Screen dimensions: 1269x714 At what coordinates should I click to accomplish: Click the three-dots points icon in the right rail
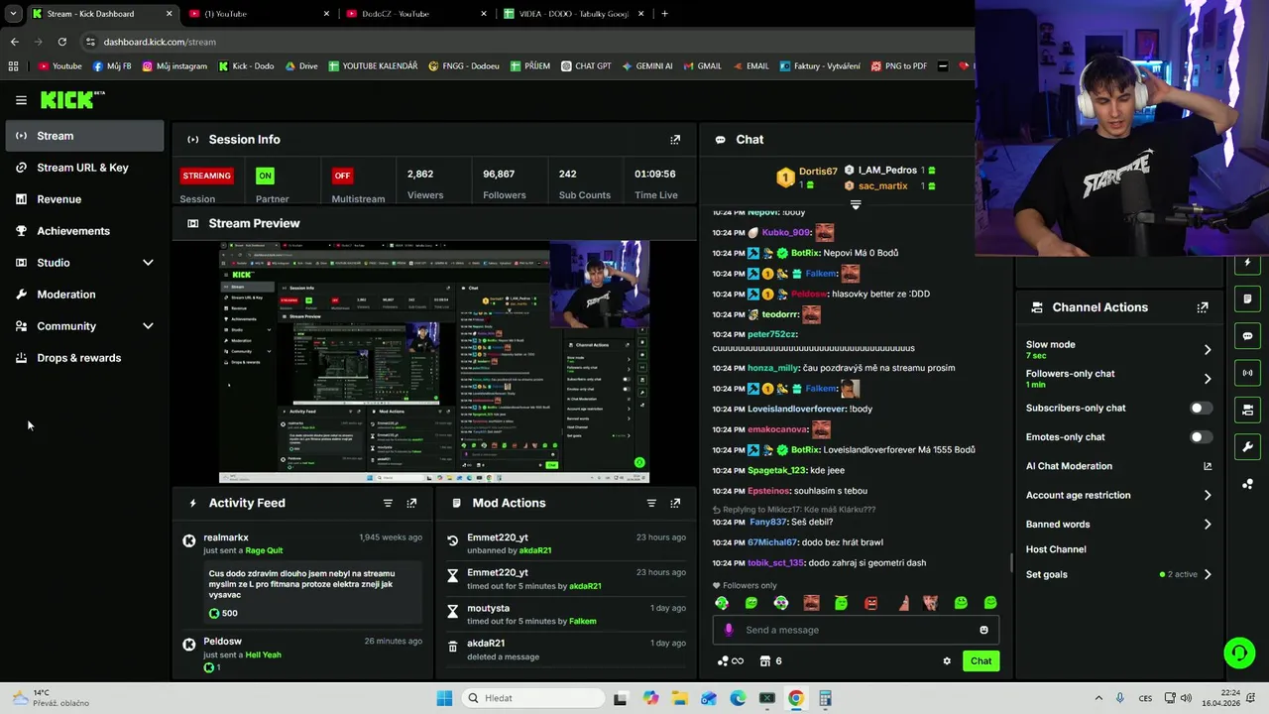pyautogui.click(x=1247, y=484)
